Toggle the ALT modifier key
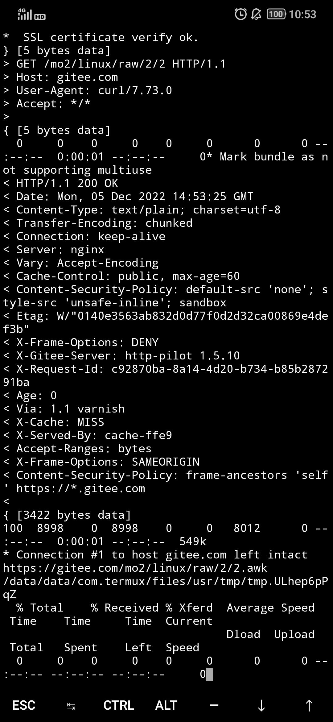The width and height of the screenshot is (333, 722). (x=166, y=705)
